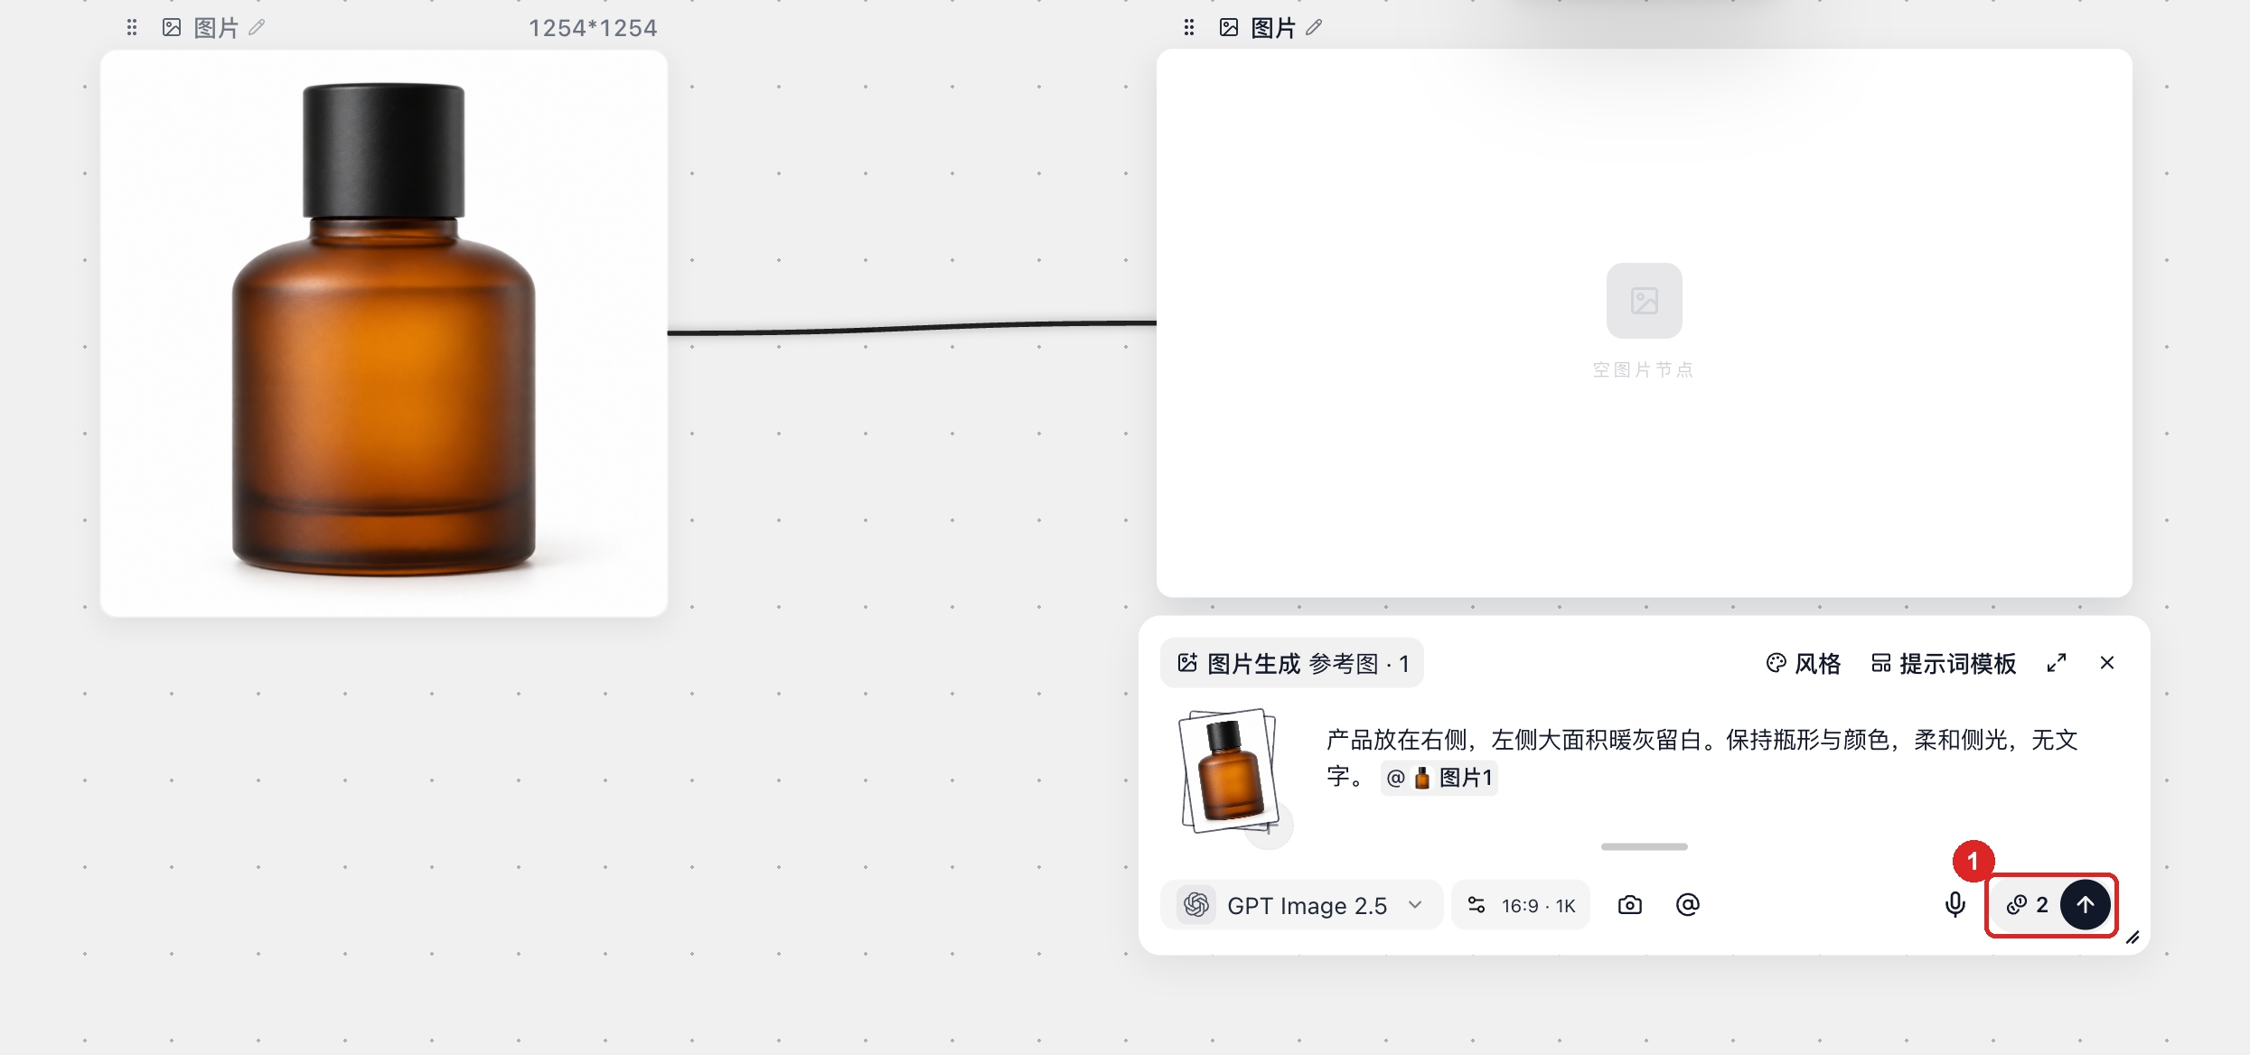Click the @图片1 reference tag in the prompt
The image size is (2250, 1055).
(1439, 778)
